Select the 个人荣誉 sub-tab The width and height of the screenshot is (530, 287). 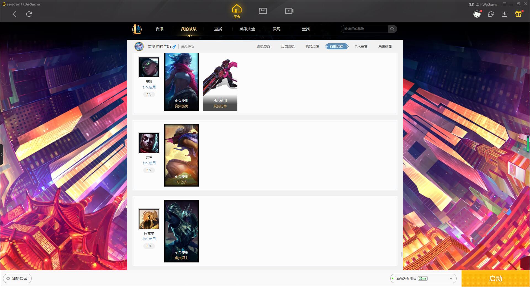tap(361, 46)
